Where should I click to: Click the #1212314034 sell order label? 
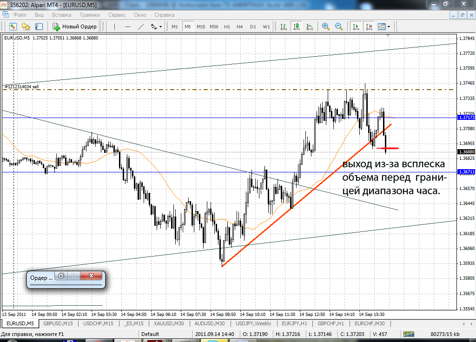click(x=21, y=87)
